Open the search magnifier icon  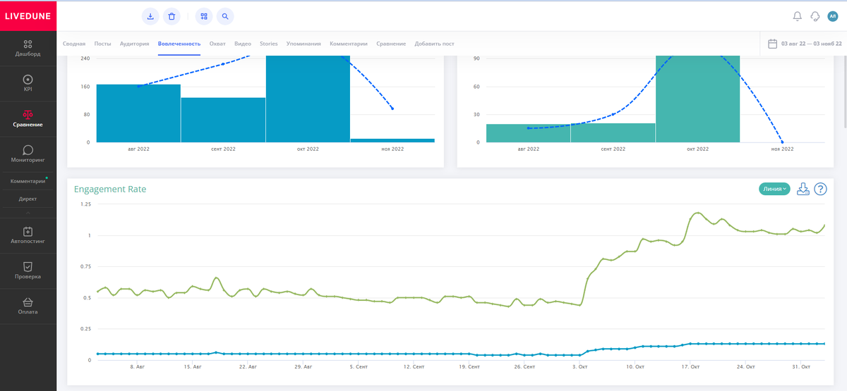click(224, 16)
